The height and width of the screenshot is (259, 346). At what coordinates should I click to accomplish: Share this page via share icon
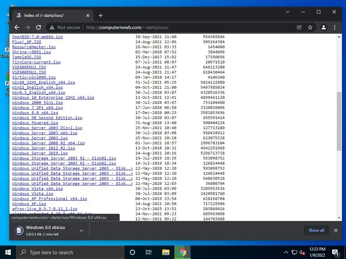pyautogui.click(x=299, y=27)
